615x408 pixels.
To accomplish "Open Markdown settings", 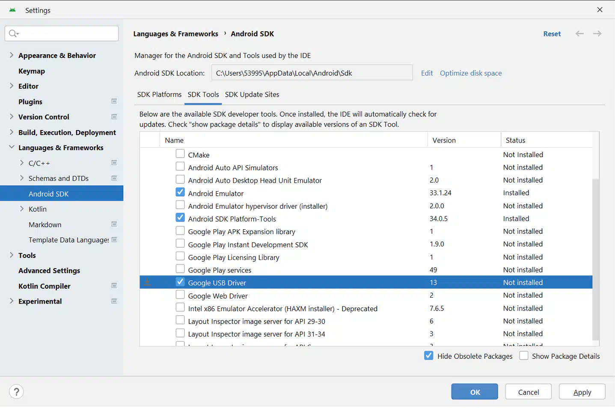I will point(45,225).
